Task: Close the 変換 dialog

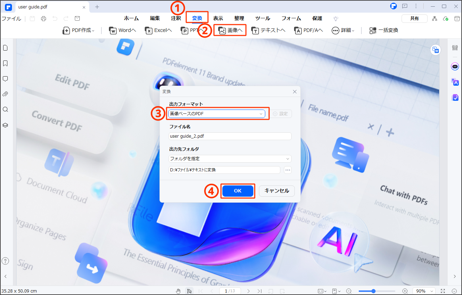Action: tap(295, 92)
